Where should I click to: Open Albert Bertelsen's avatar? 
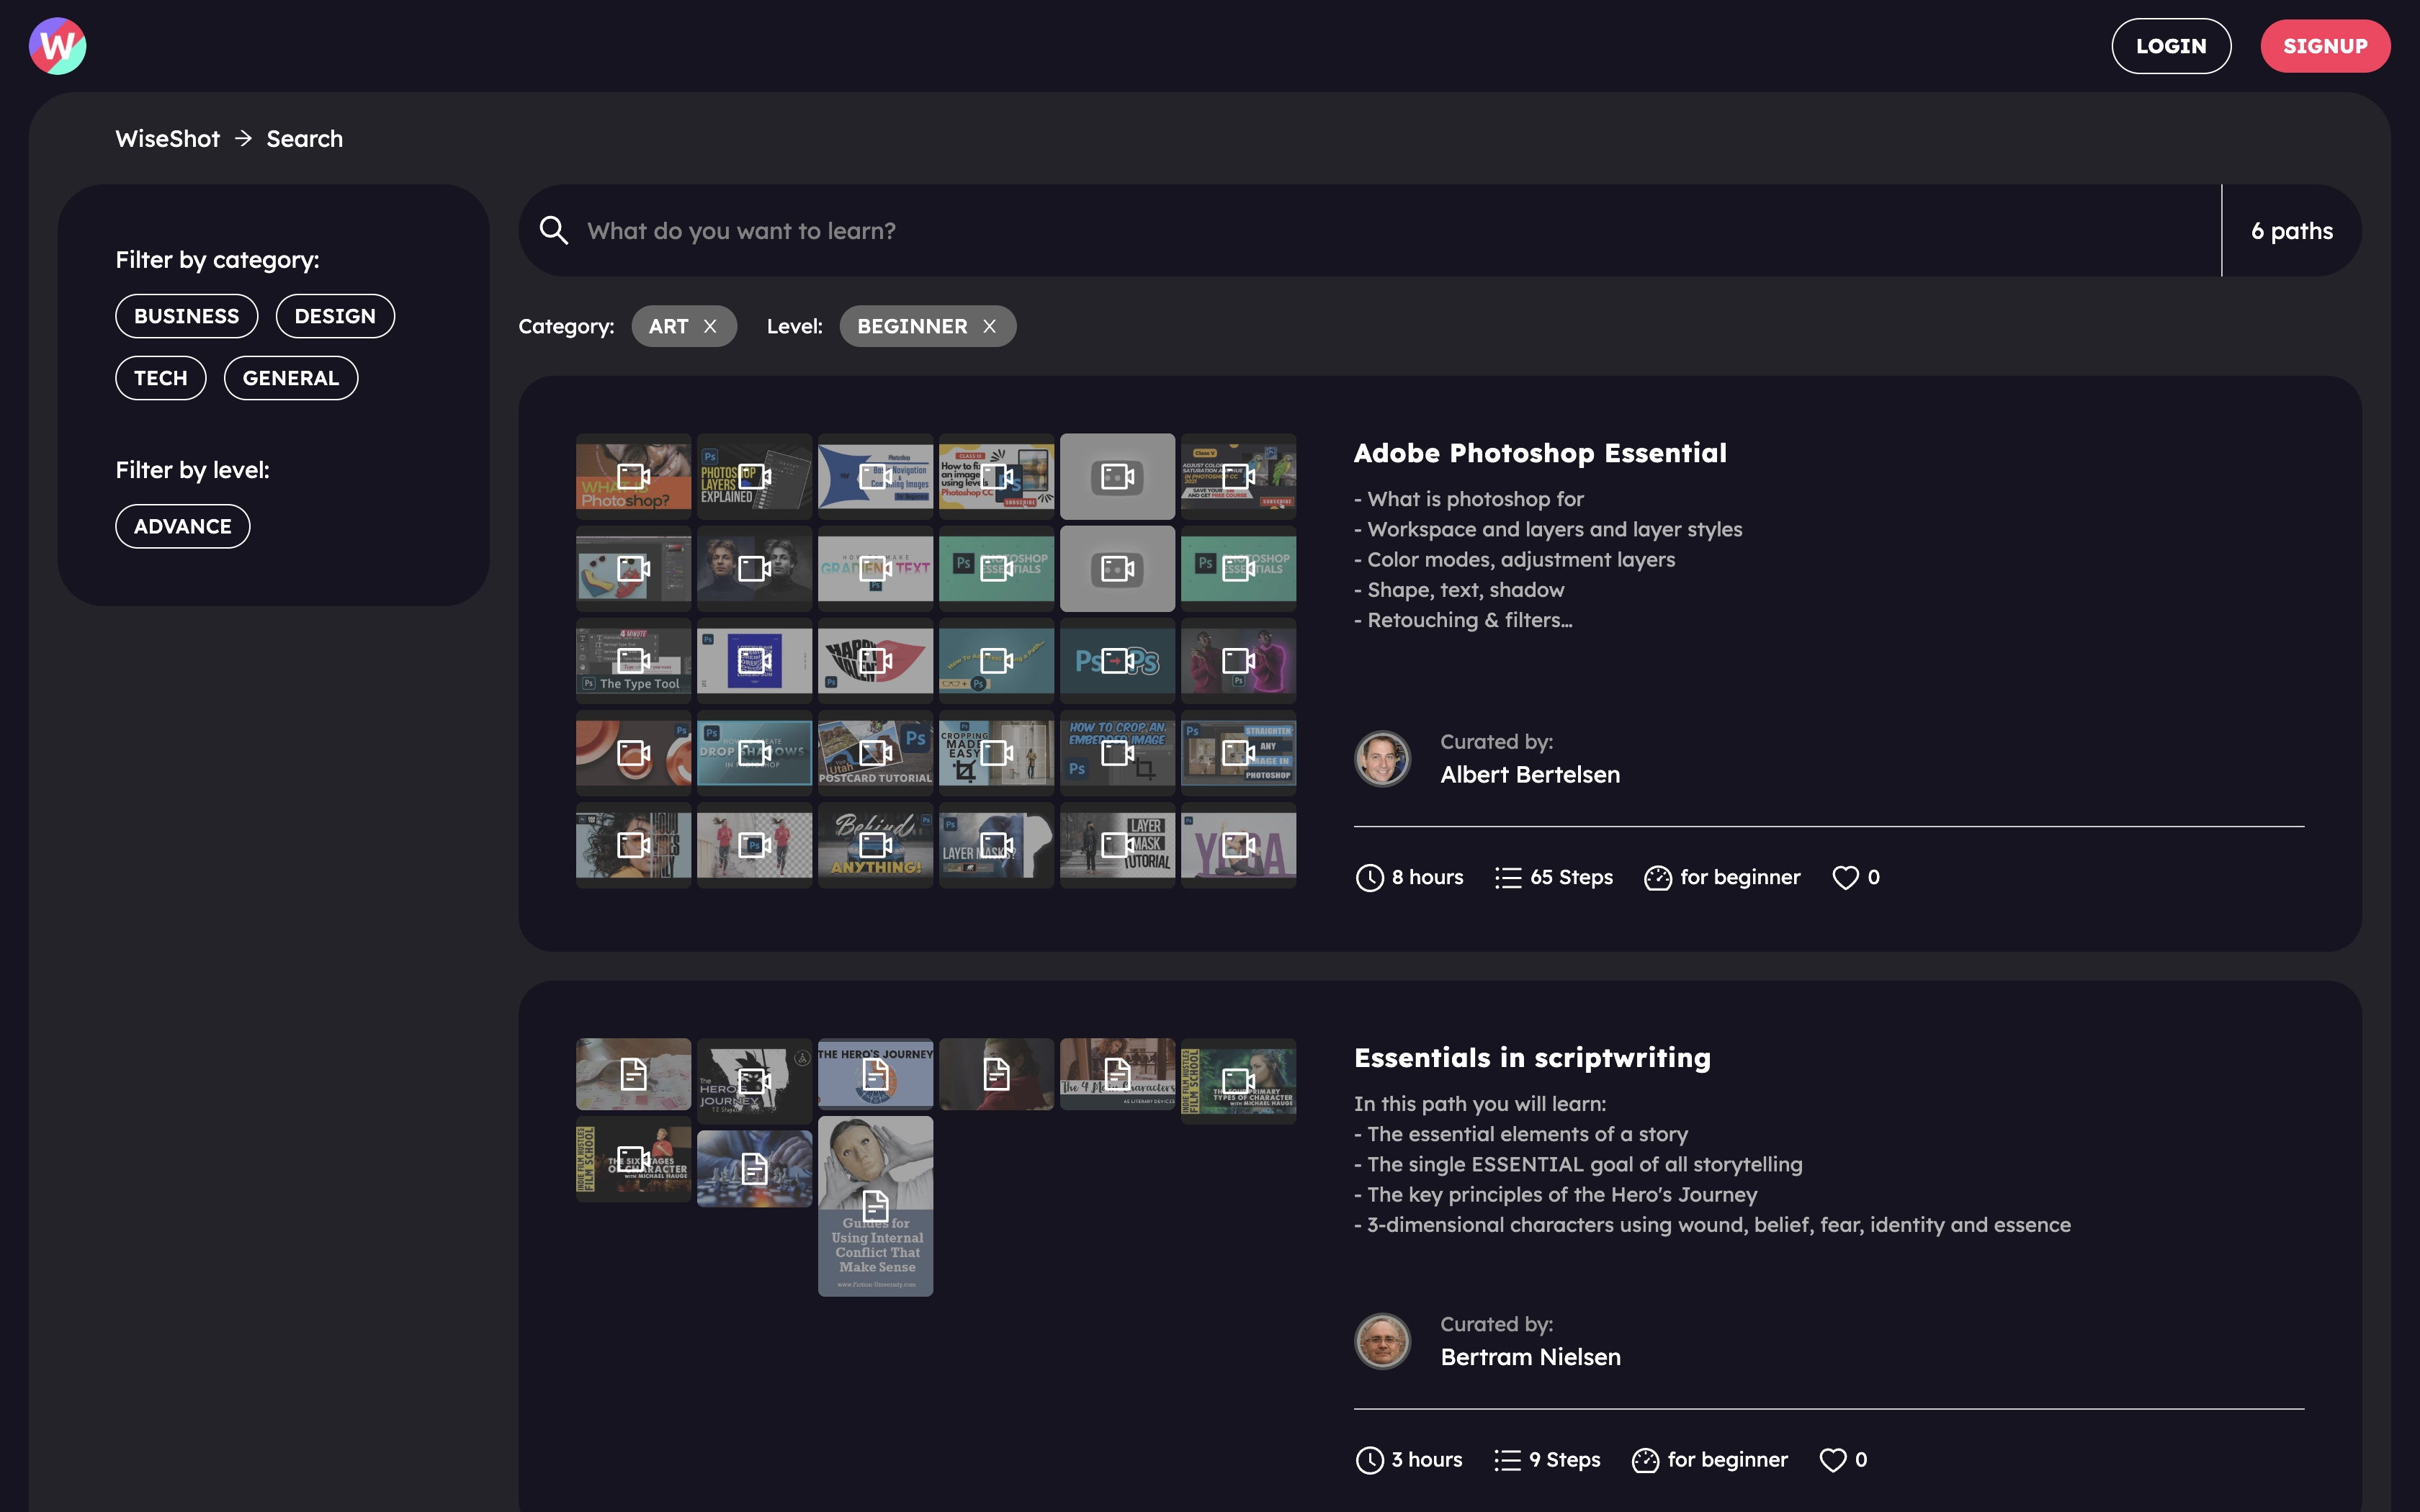1382,759
